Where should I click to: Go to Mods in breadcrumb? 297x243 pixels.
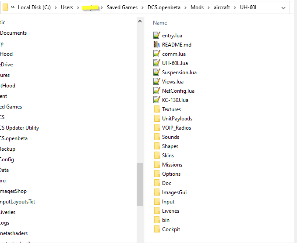197,7
